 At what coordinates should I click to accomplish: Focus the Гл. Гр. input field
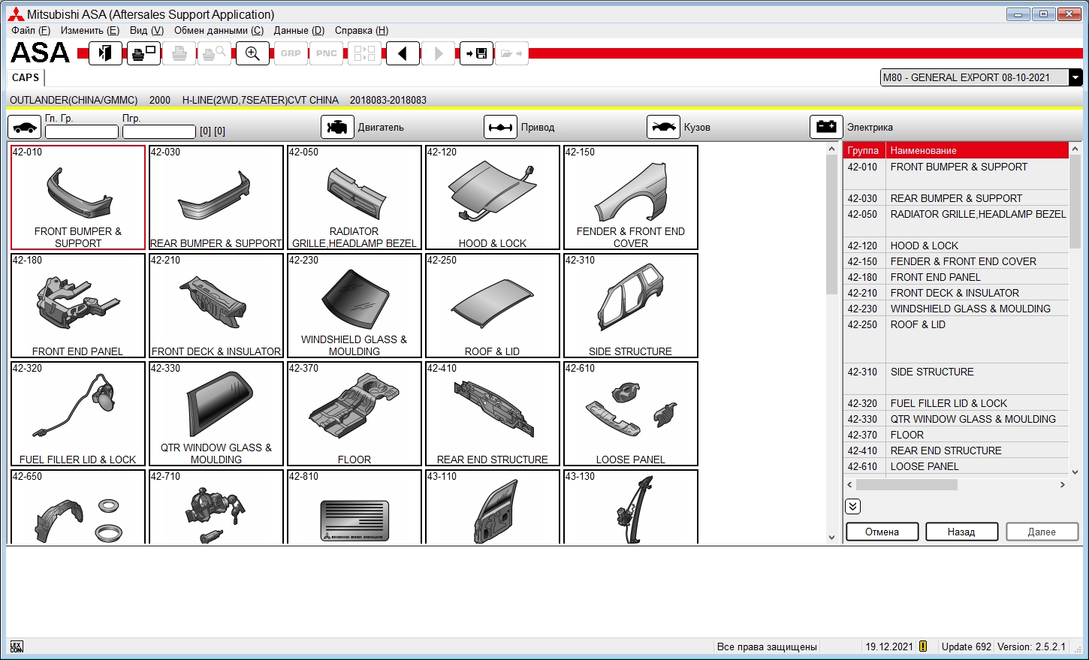click(x=82, y=131)
